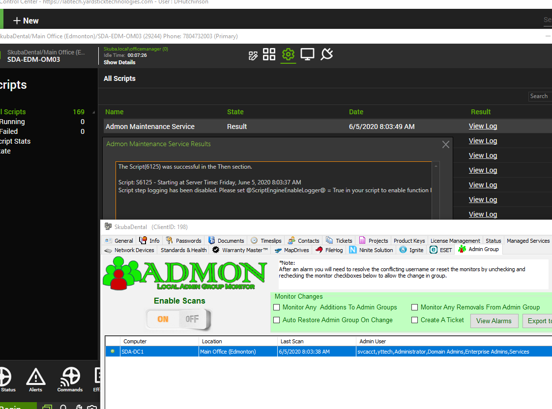Click the script edit icon in toolbar

click(253, 55)
